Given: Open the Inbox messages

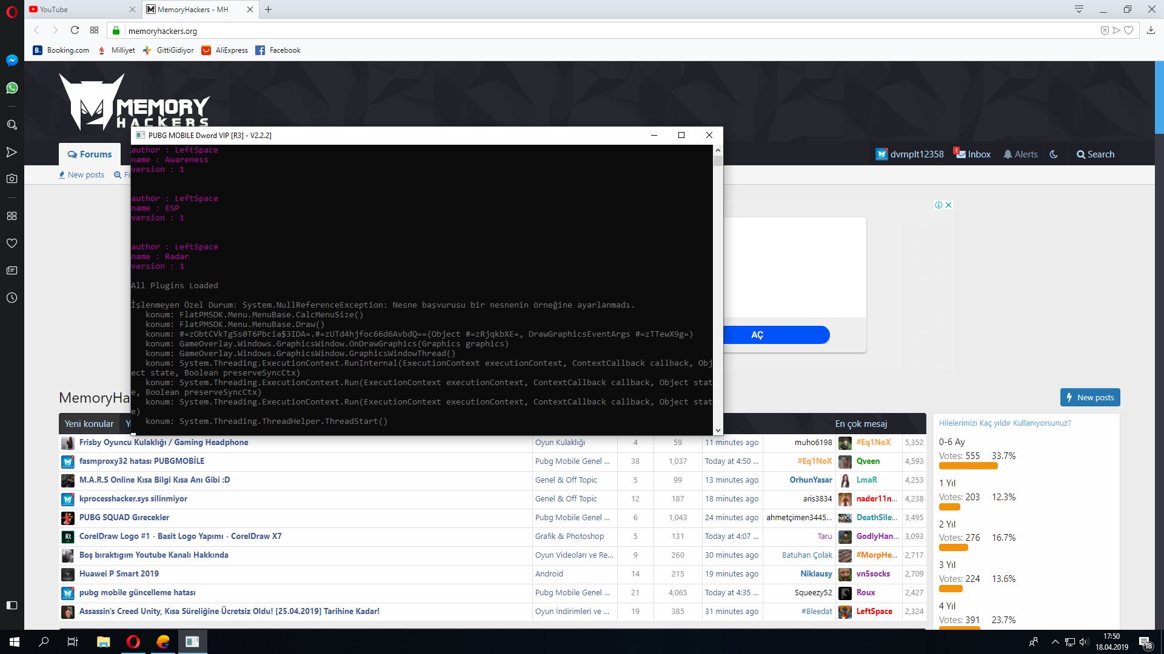Looking at the screenshot, I should 972,154.
